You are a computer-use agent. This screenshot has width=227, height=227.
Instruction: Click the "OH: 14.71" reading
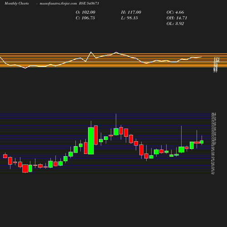pyautogui.click(x=177, y=18)
